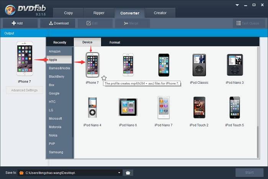The height and width of the screenshot is (179, 268).
Task: Select the iPhone 7 device profile icon
Action: [92, 65]
